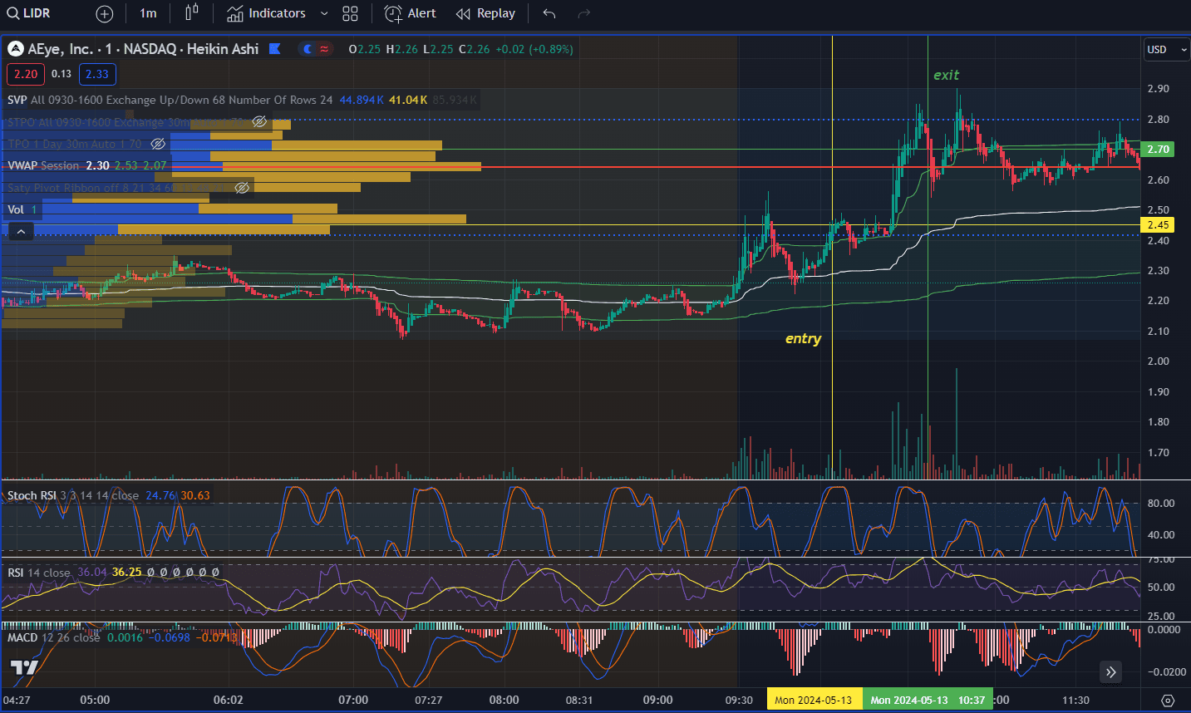Screen dimensions: 1191x713
Task: Show the Saty Pivot Ribbon indicator
Action: (242, 188)
